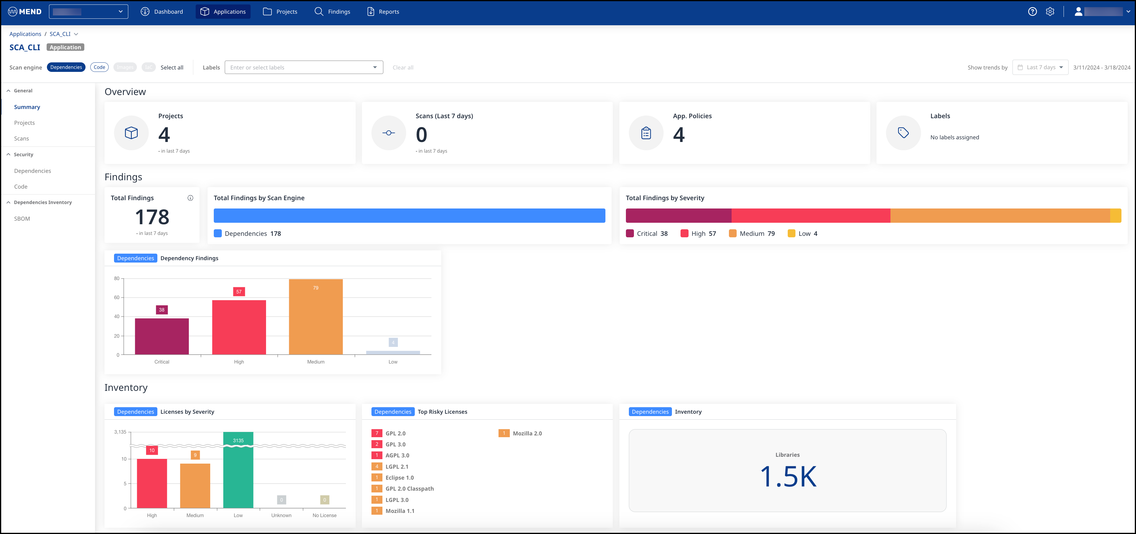Collapse the Security section in the sidebar
1136x534 pixels.
pyautogui.click(x=8, y=154)
